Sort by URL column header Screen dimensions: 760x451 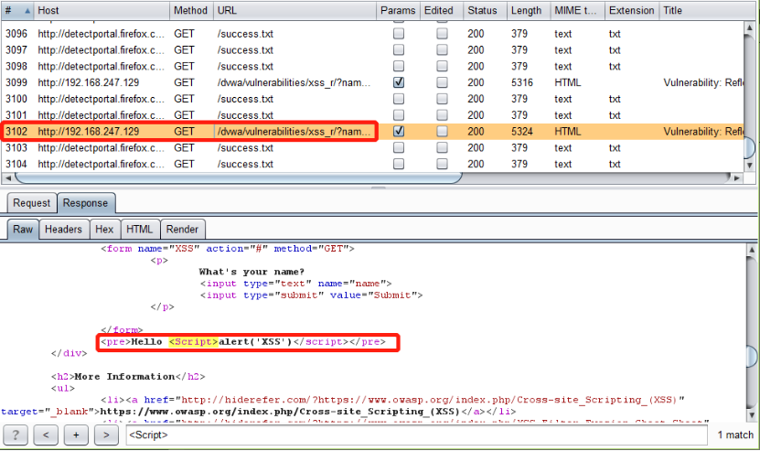pos(294,11)
